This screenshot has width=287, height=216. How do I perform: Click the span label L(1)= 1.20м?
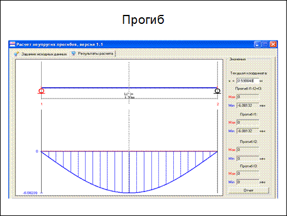coord(129,95)
